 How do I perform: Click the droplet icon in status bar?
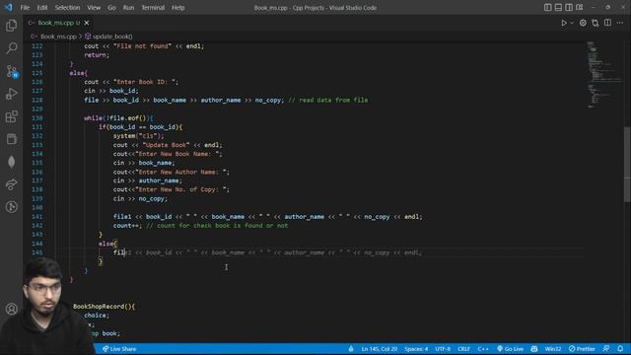351,349
